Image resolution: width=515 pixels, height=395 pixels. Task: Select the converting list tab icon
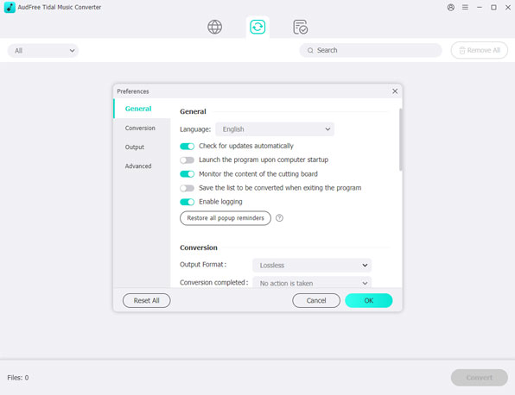257,27
